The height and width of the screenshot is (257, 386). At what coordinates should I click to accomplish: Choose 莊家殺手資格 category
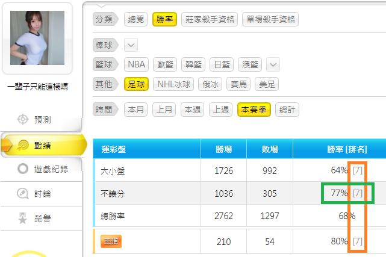tap(210, 19)
